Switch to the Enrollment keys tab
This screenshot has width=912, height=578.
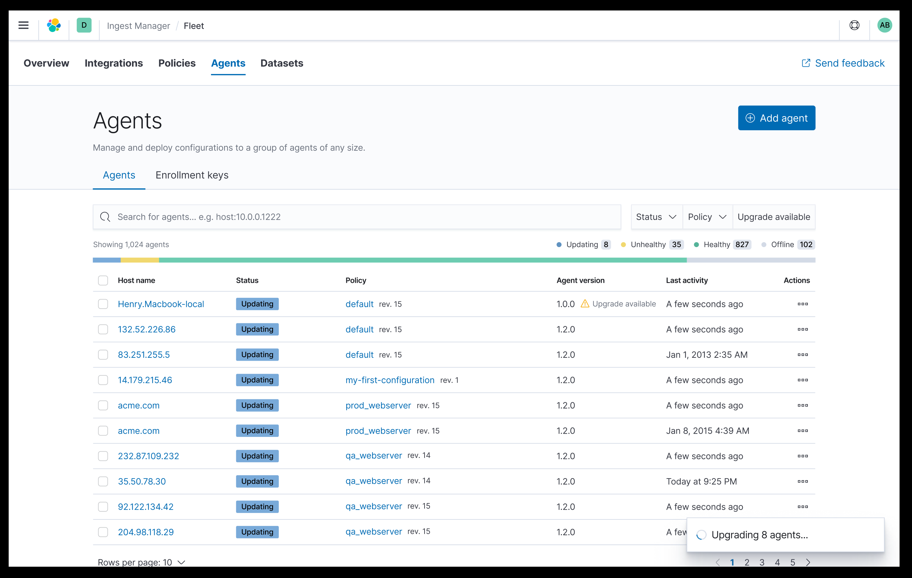[x=191, y=175]
